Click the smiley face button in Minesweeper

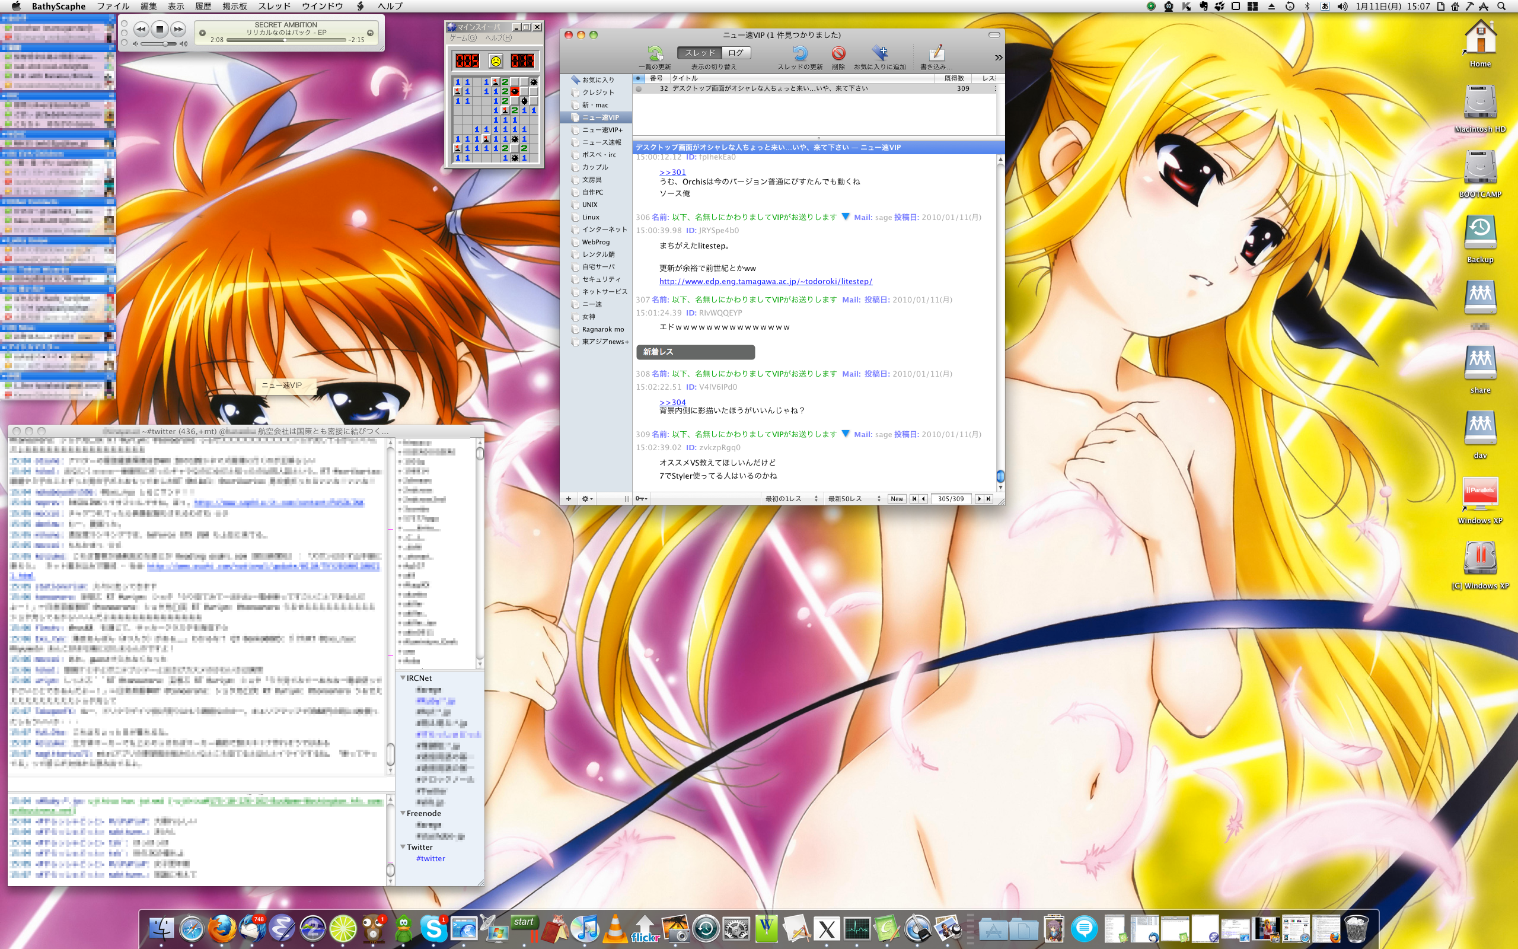coord(496,61)
